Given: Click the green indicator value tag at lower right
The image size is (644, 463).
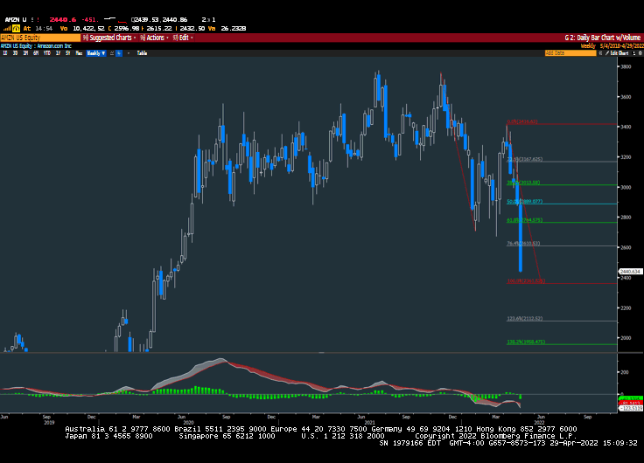Looking at the screenshot, I should (x=631, y=398).
